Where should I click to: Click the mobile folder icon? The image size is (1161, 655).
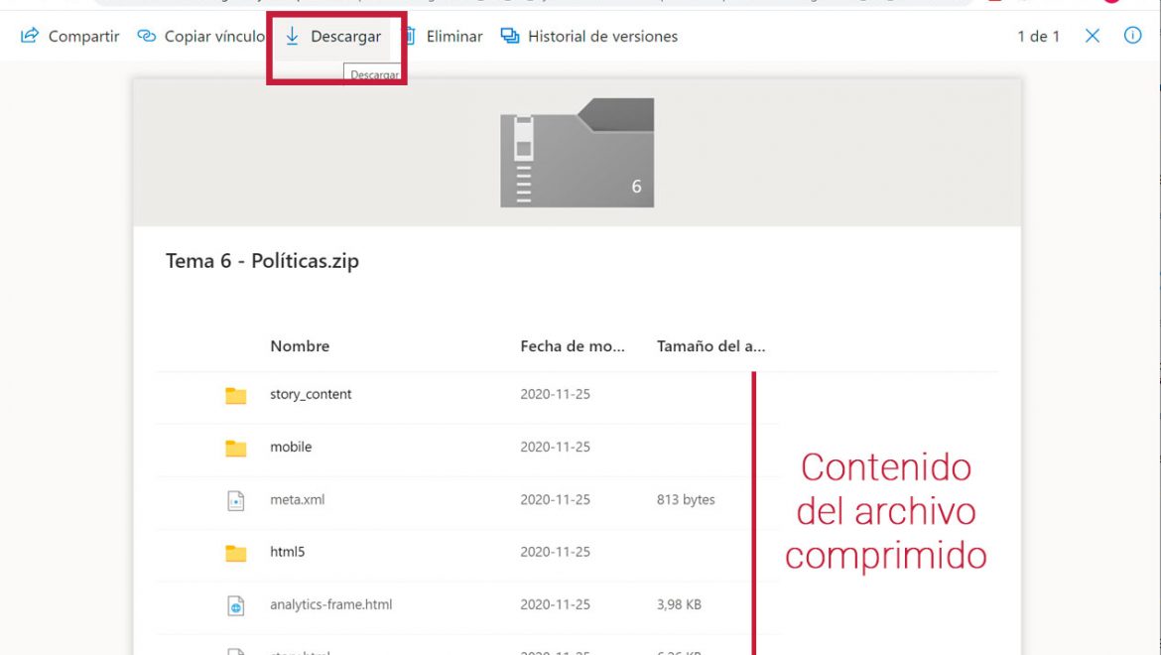click(x=235, y=448)
